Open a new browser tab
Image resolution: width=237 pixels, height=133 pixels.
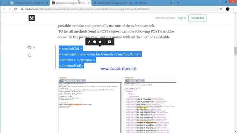[x=178, y=3]
